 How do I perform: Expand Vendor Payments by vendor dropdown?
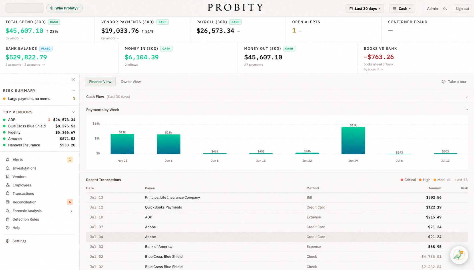(110, 38)
